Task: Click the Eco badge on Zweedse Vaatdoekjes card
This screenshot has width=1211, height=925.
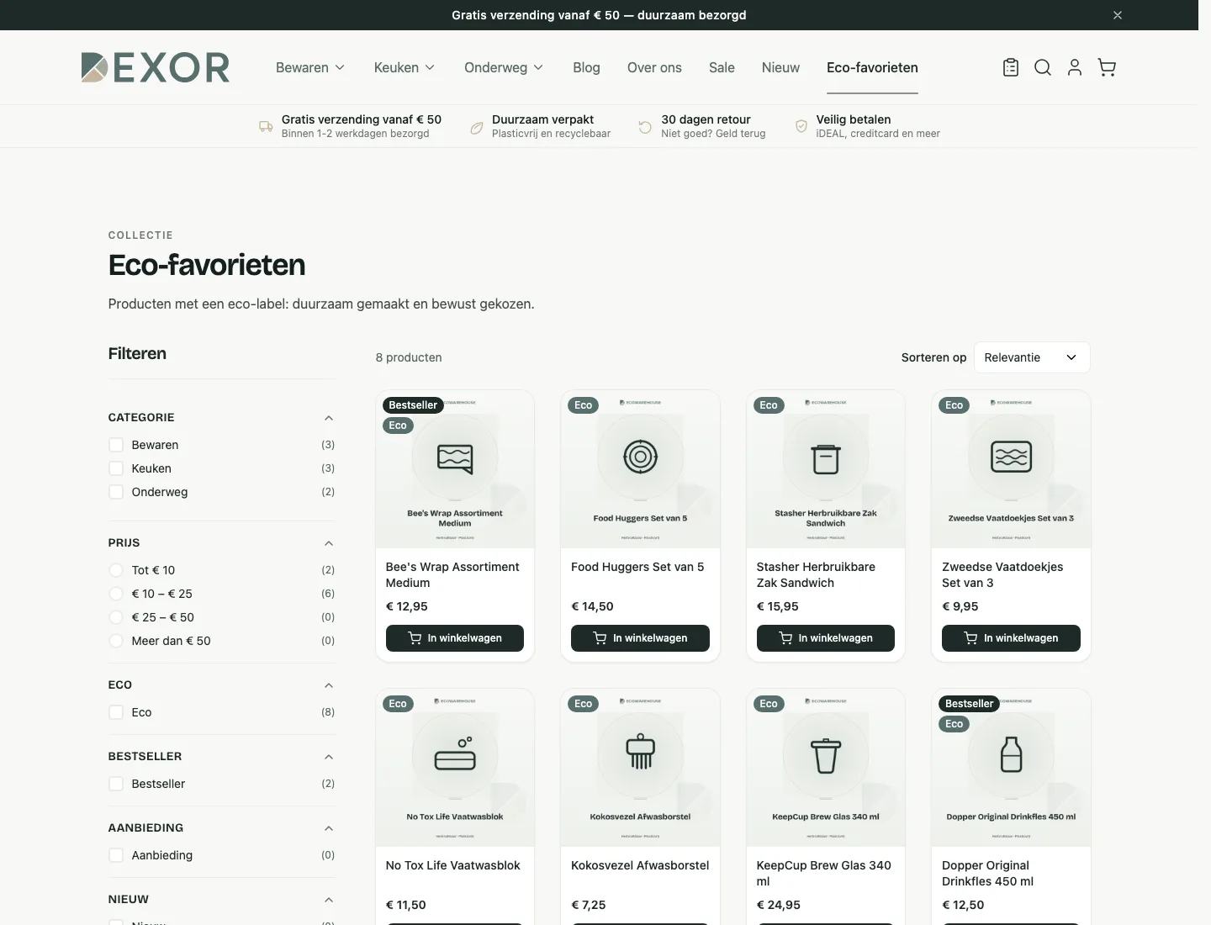Action: pyautogui.click(x=955, y=405)
